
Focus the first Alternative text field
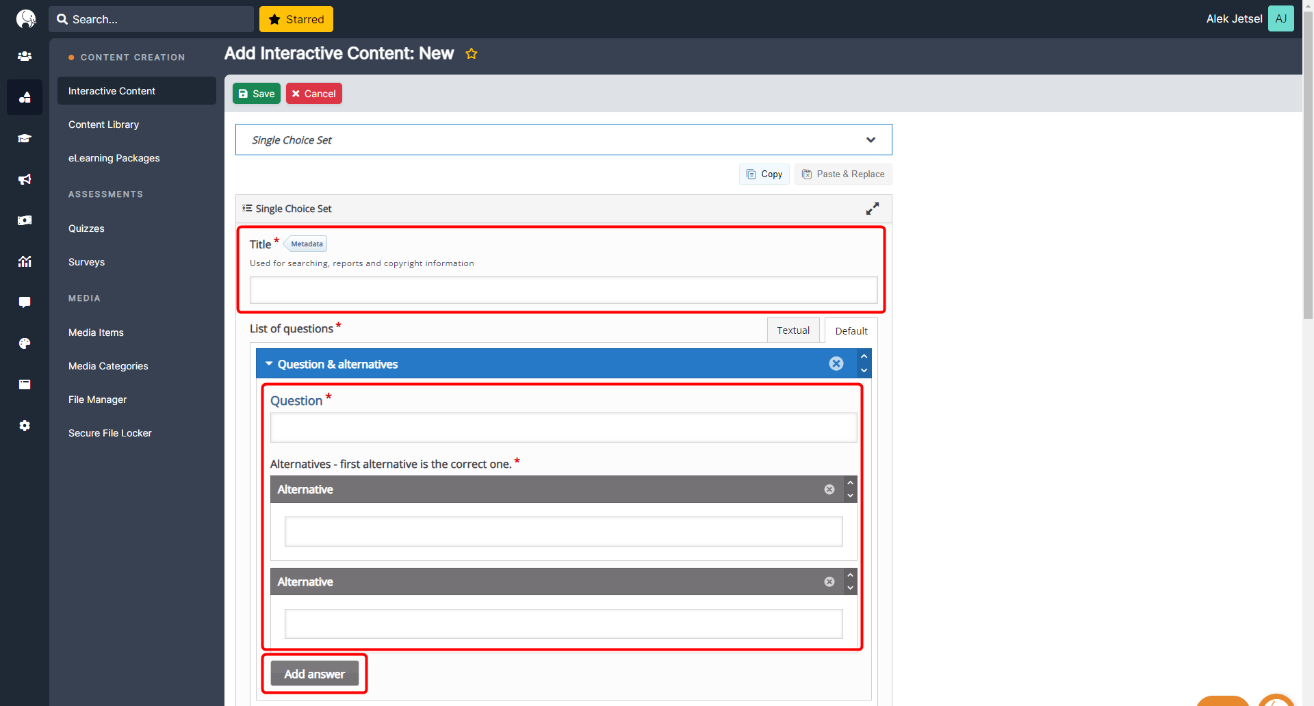[563, 532]
